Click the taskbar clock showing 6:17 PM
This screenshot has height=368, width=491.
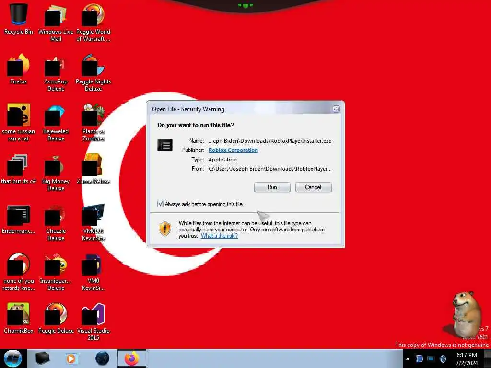[467, 359]
